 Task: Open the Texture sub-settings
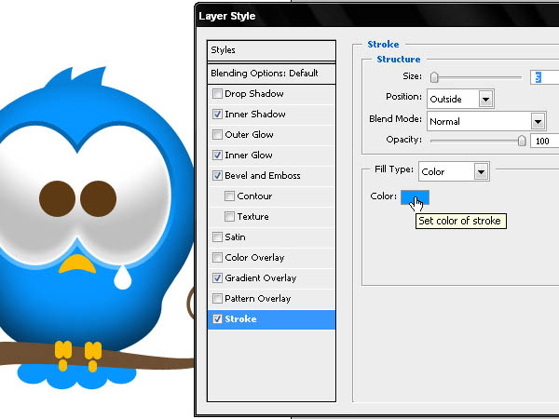coord(252,217)
